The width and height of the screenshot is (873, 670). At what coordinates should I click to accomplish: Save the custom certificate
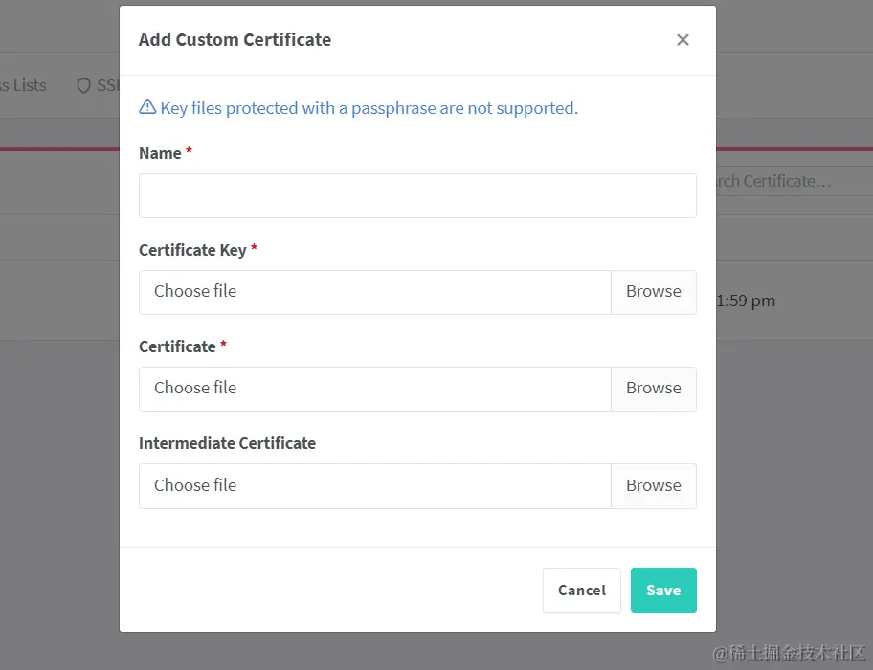click(663, 590)
